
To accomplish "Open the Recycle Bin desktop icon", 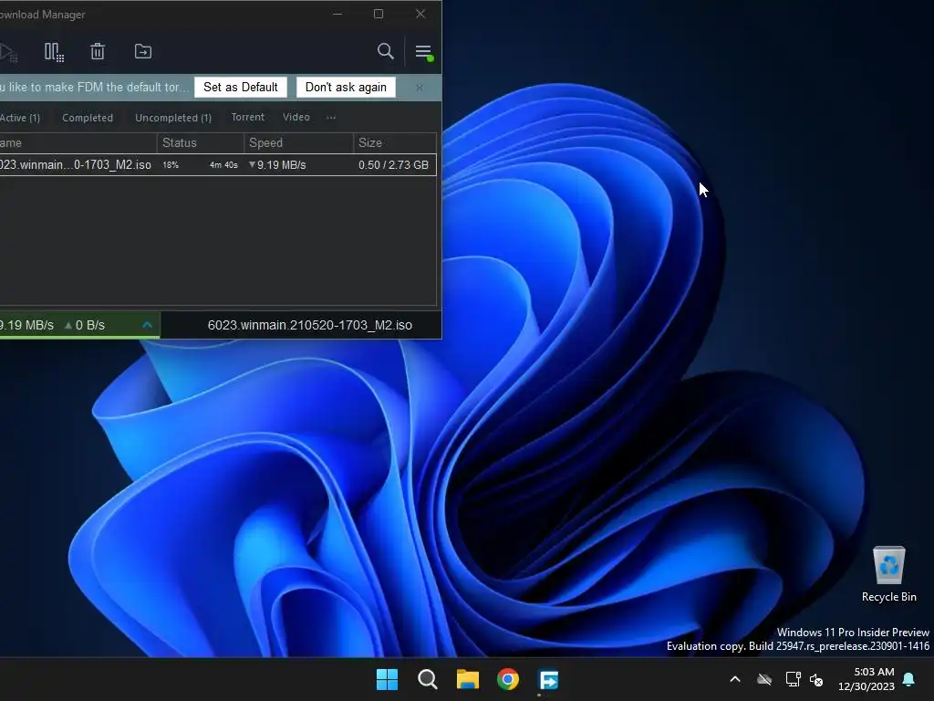I will tap(888, 575).
